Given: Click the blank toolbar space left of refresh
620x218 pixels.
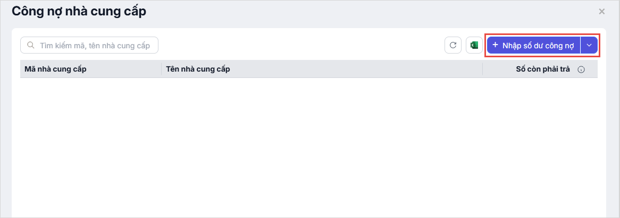Looking at the screenshot, I should pos(298,45).
